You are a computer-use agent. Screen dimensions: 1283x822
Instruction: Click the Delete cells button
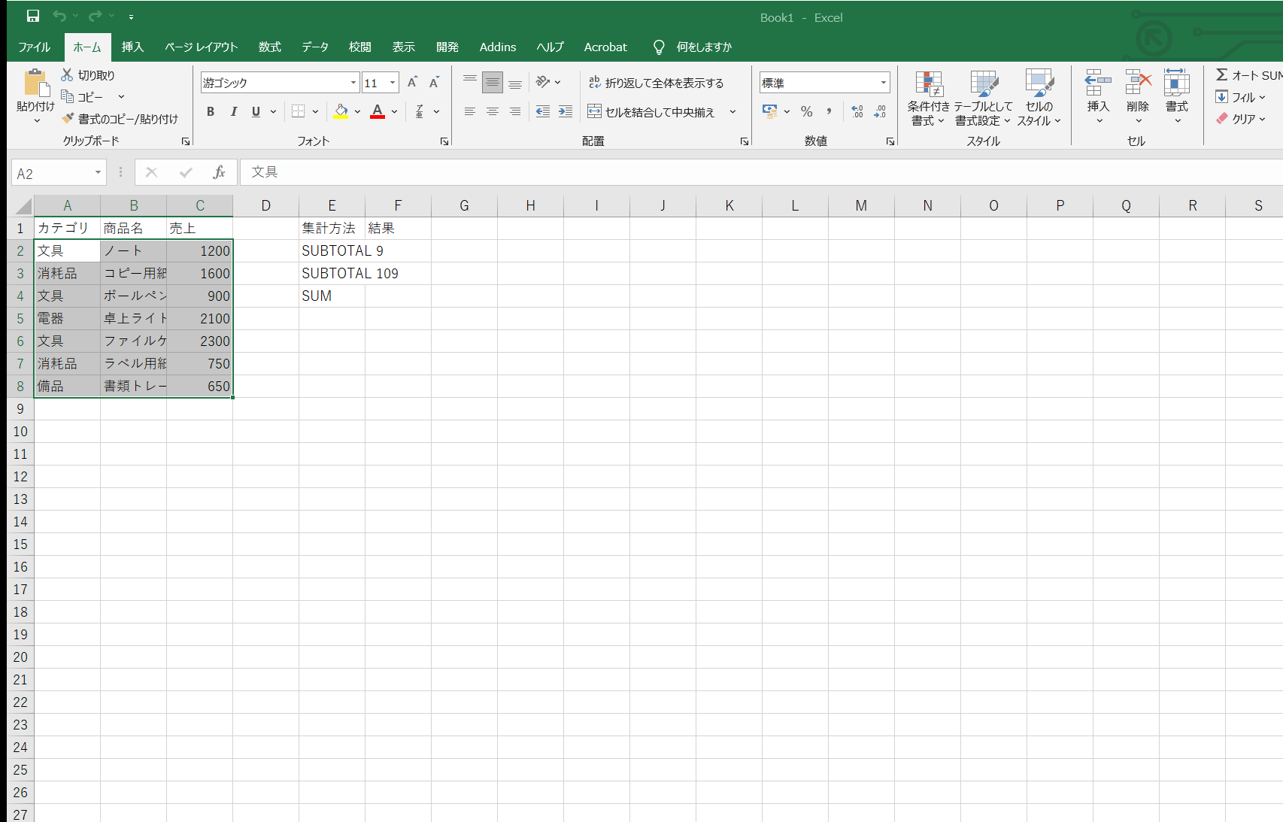(1138, 98)
